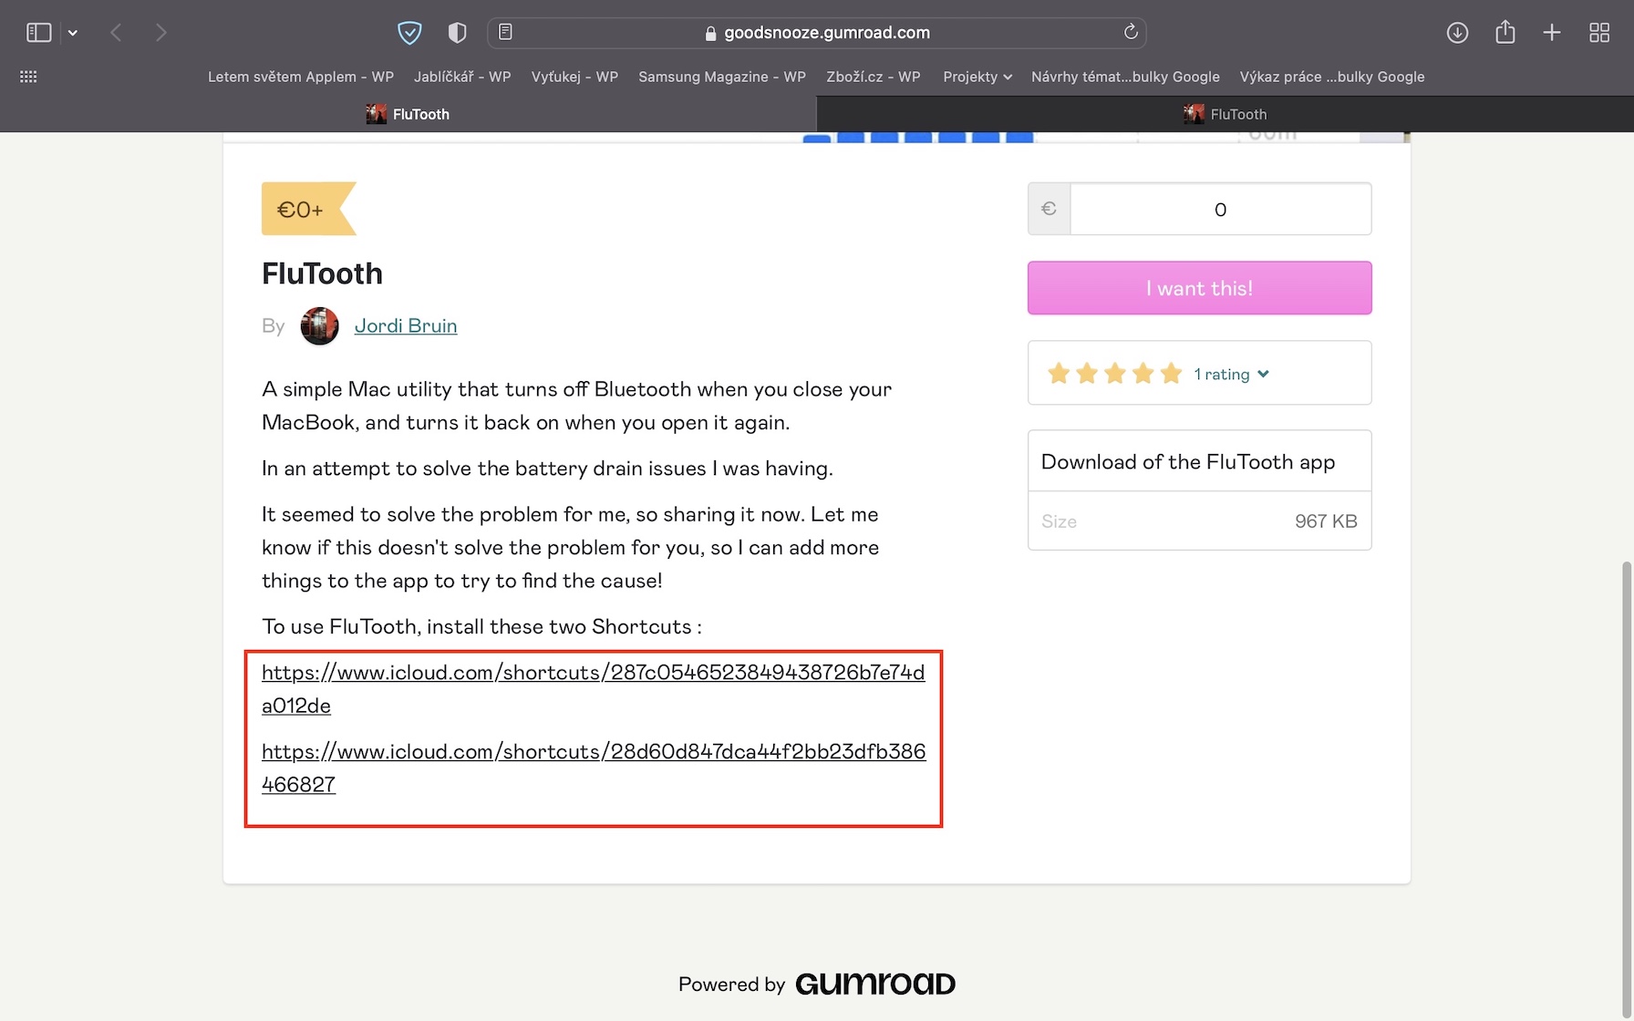
Task: Open the blue shield VPN extension
Action: (x=409, y=33)
